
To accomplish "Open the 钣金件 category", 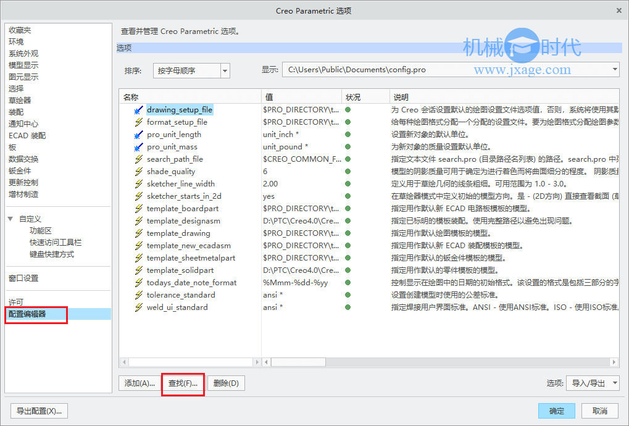I will [x=20, y=170].
